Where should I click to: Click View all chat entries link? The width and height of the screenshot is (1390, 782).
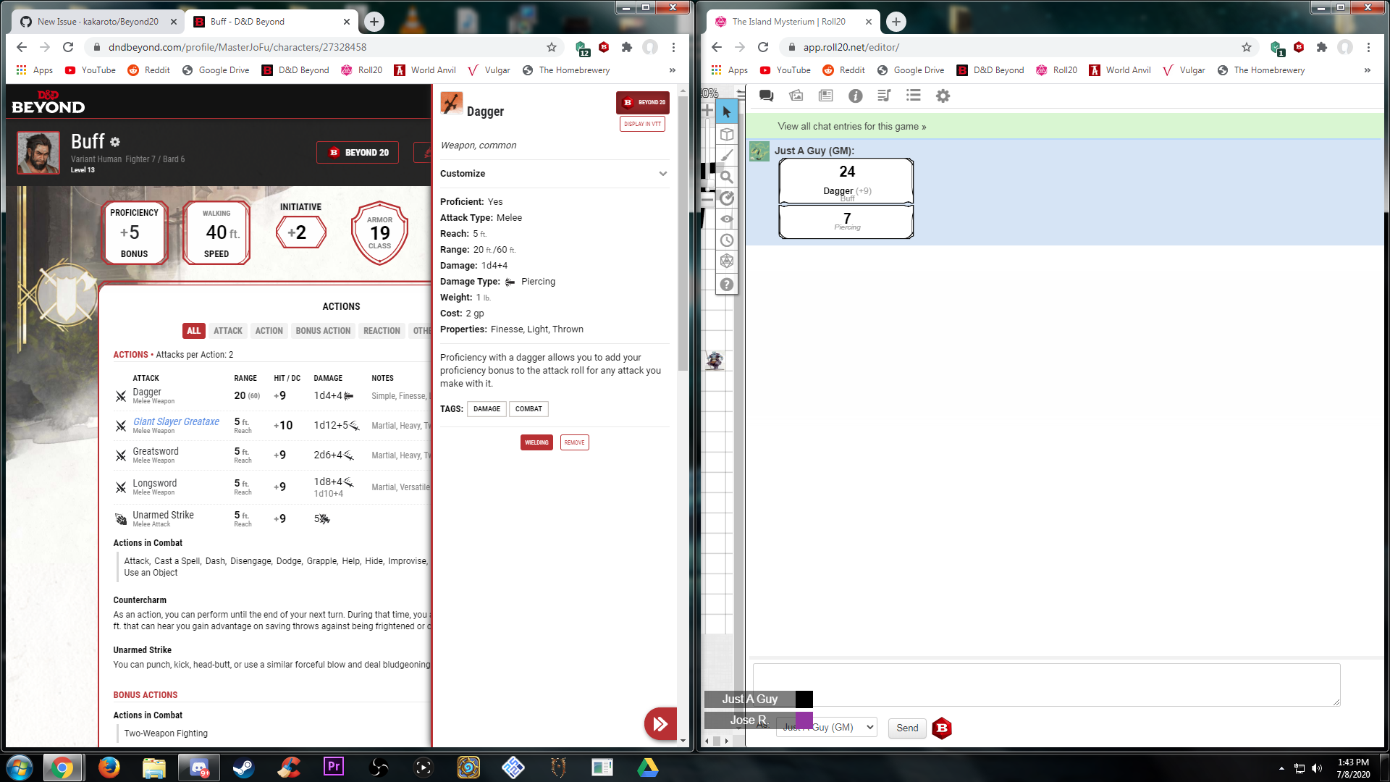tap(851, 126)
